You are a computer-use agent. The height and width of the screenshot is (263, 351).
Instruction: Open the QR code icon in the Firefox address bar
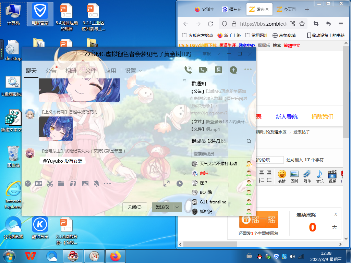[x=292, y=24]
